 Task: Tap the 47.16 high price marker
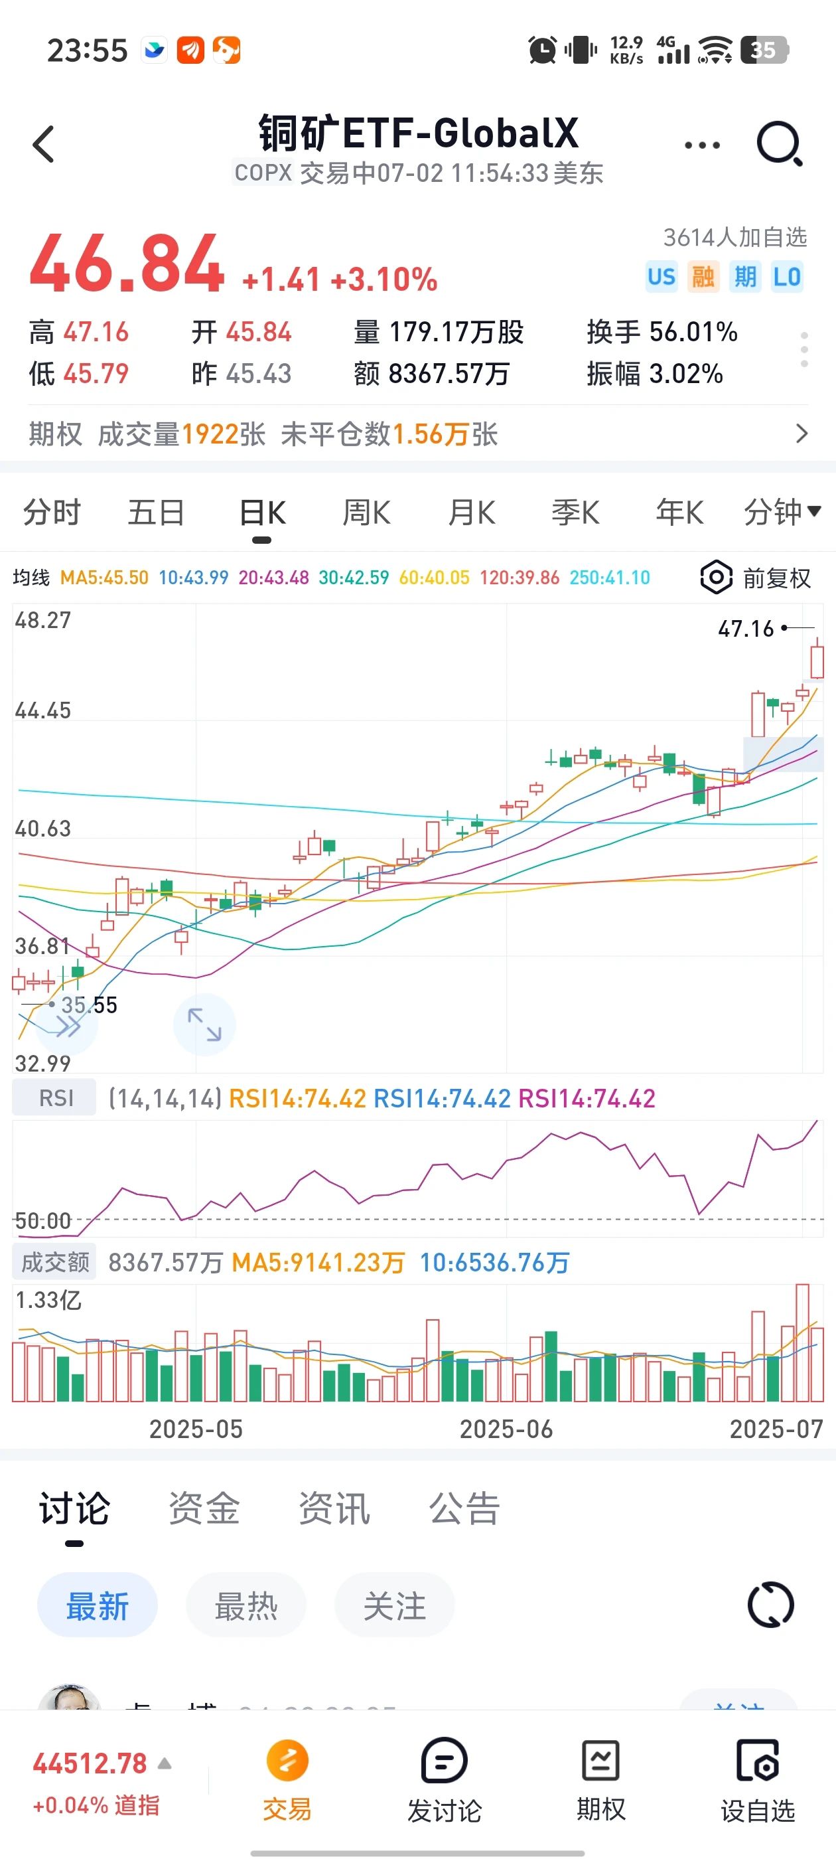tap(746, 629)
